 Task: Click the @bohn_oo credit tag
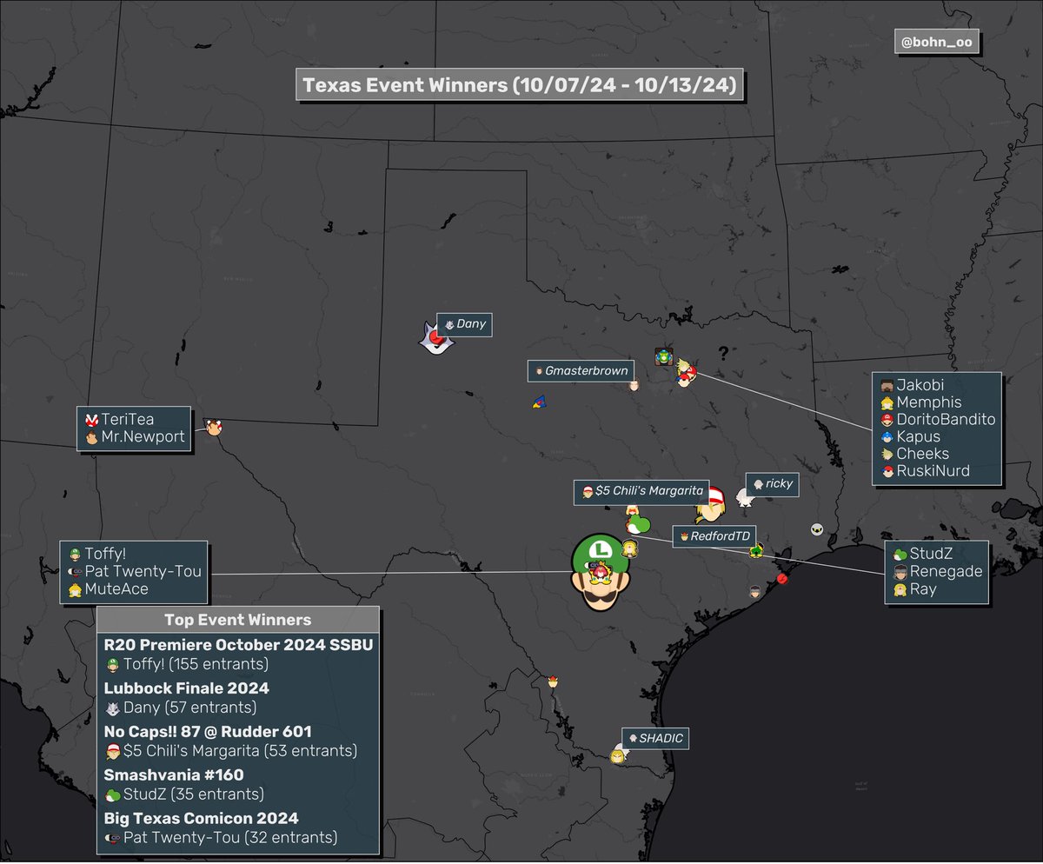pyautogui.click(x=937, y=42)
